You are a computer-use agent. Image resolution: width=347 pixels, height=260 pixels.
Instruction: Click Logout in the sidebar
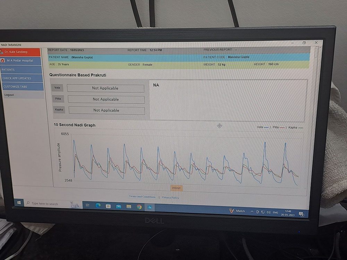[x=9, y=95]
